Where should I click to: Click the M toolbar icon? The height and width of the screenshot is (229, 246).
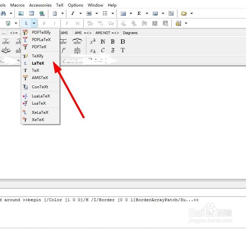tap(77, 23)
